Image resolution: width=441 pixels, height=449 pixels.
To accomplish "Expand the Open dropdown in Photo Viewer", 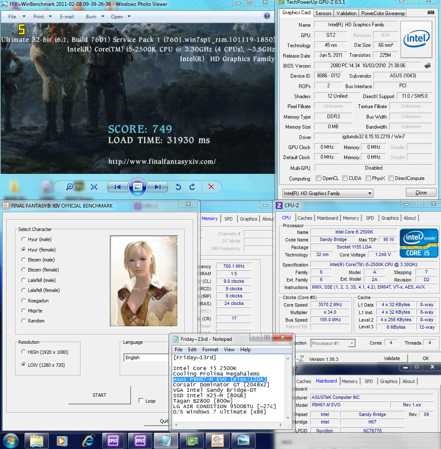I will (129, 16).
